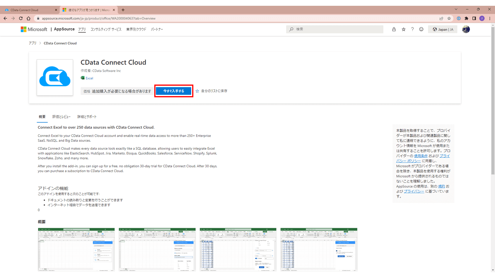Open the provider's 使用条件 link
Screen dimensions: 495x278
pyautogui.click(x=421, y=156)
